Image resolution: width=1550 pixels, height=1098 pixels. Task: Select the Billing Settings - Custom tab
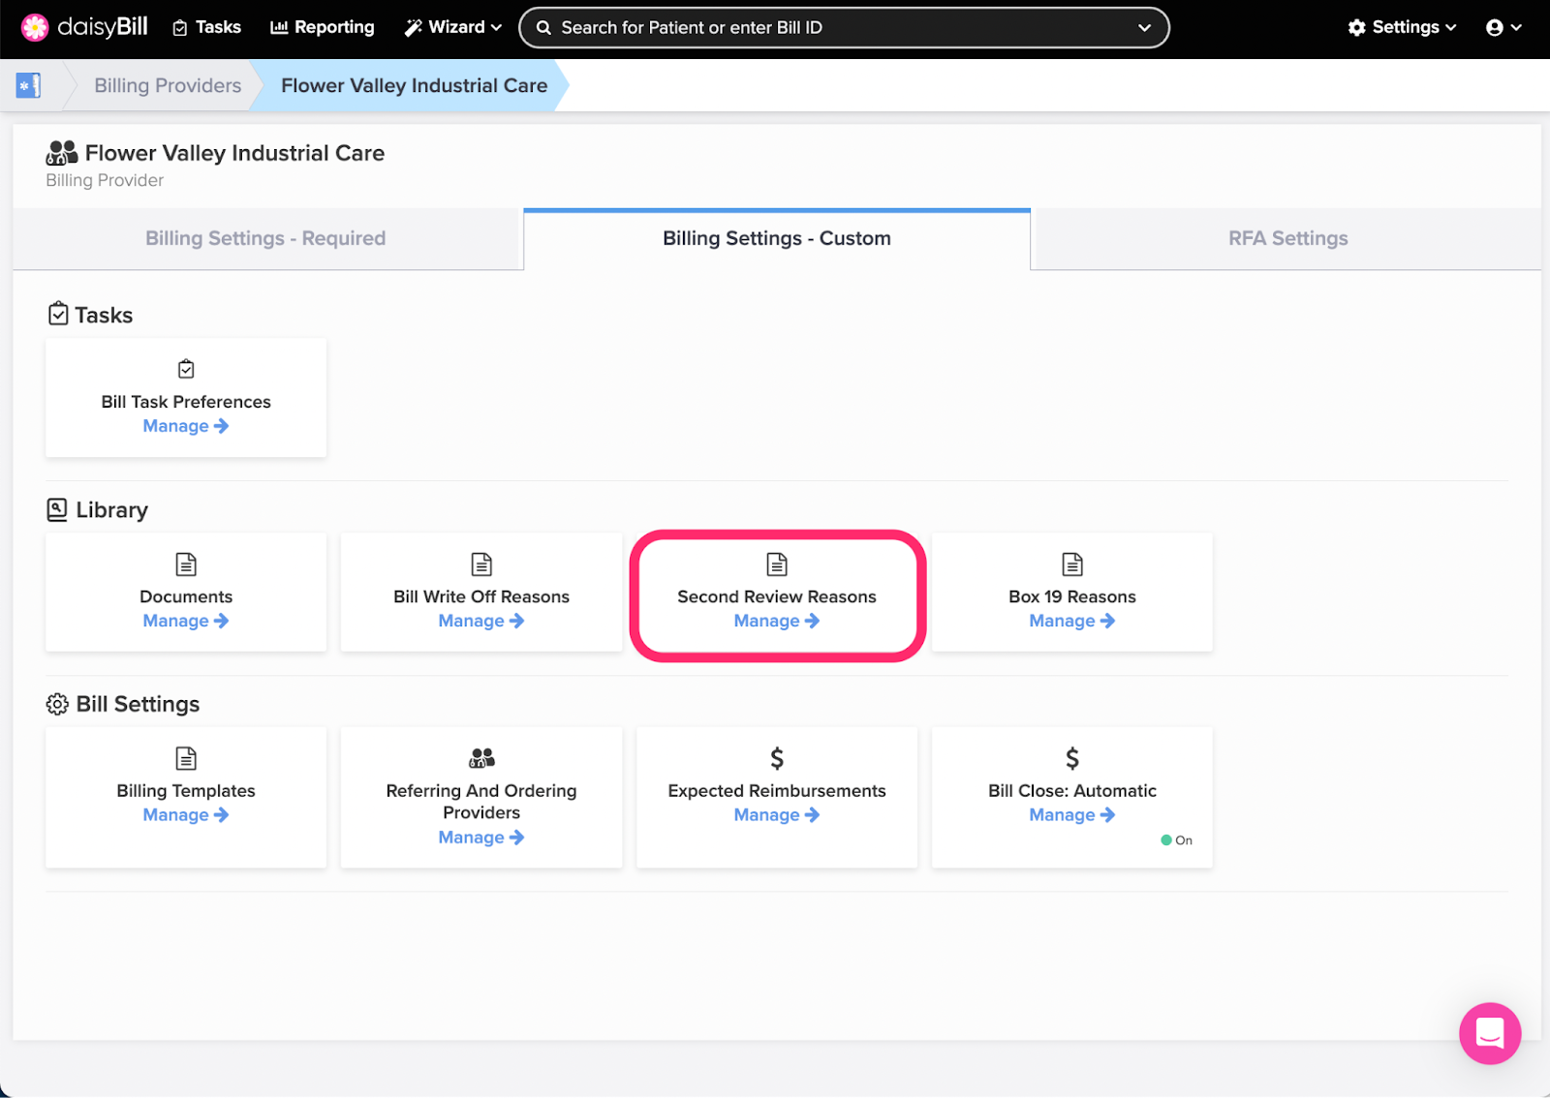click(x=777, y=238)
